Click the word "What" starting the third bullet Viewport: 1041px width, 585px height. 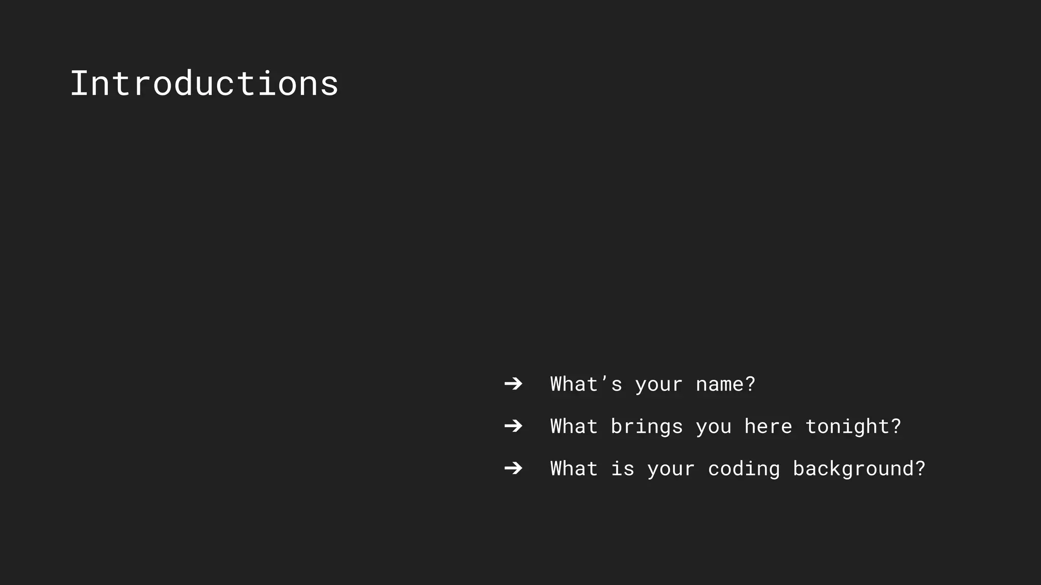point(574,469)
